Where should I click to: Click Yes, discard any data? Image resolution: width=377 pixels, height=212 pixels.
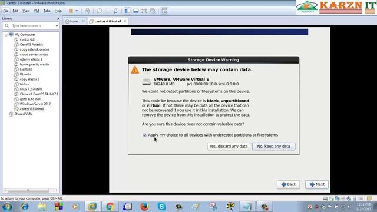229,147
